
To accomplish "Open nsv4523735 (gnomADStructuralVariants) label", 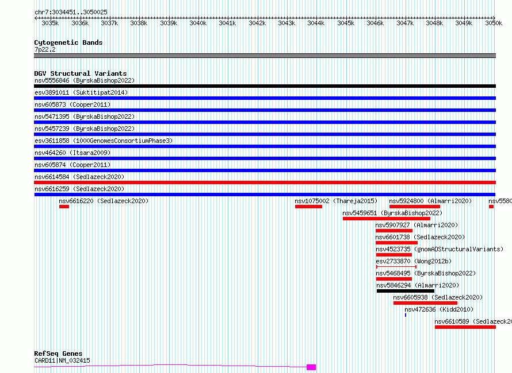I will (x=440, y=249).
